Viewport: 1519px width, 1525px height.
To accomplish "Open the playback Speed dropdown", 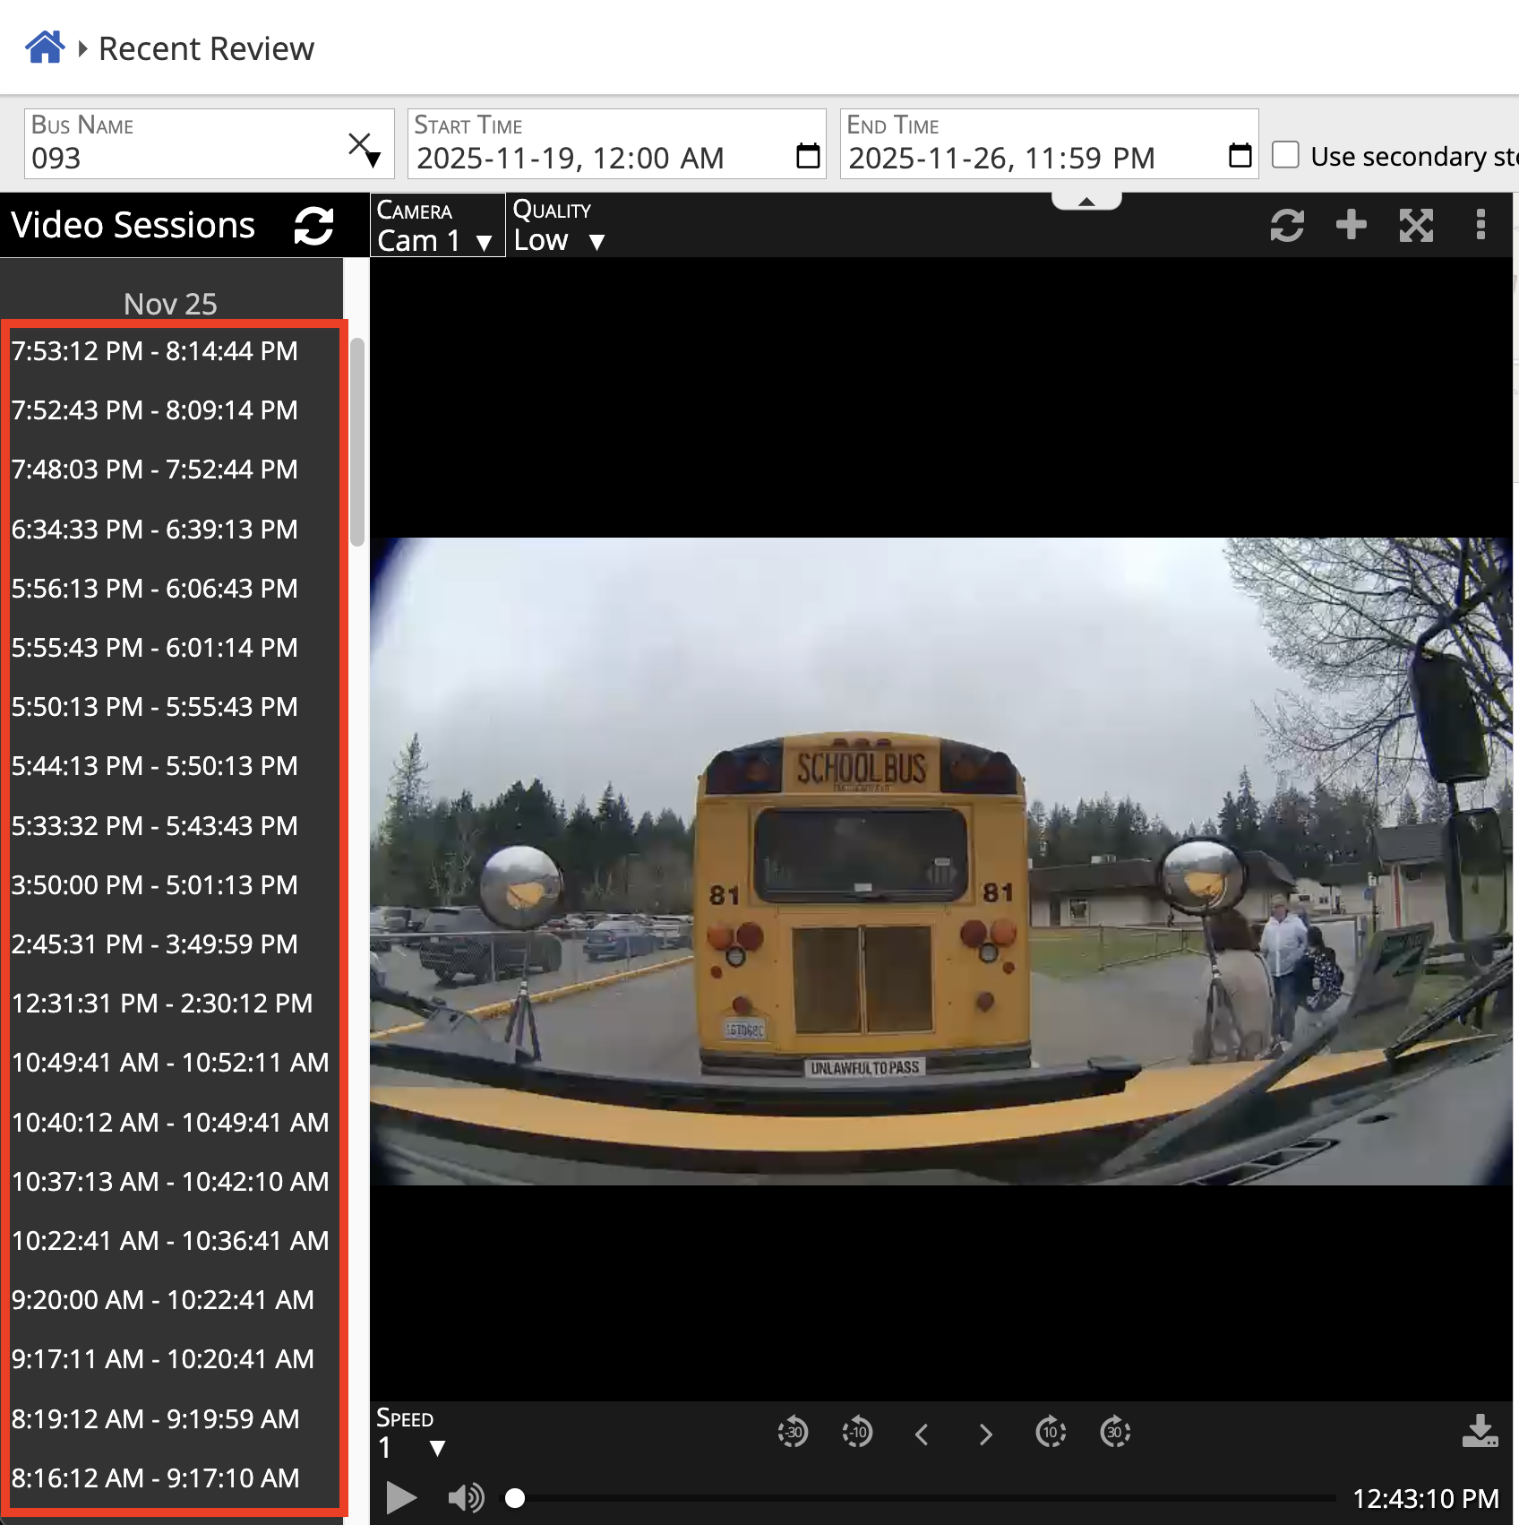I will coord(411,1434).
